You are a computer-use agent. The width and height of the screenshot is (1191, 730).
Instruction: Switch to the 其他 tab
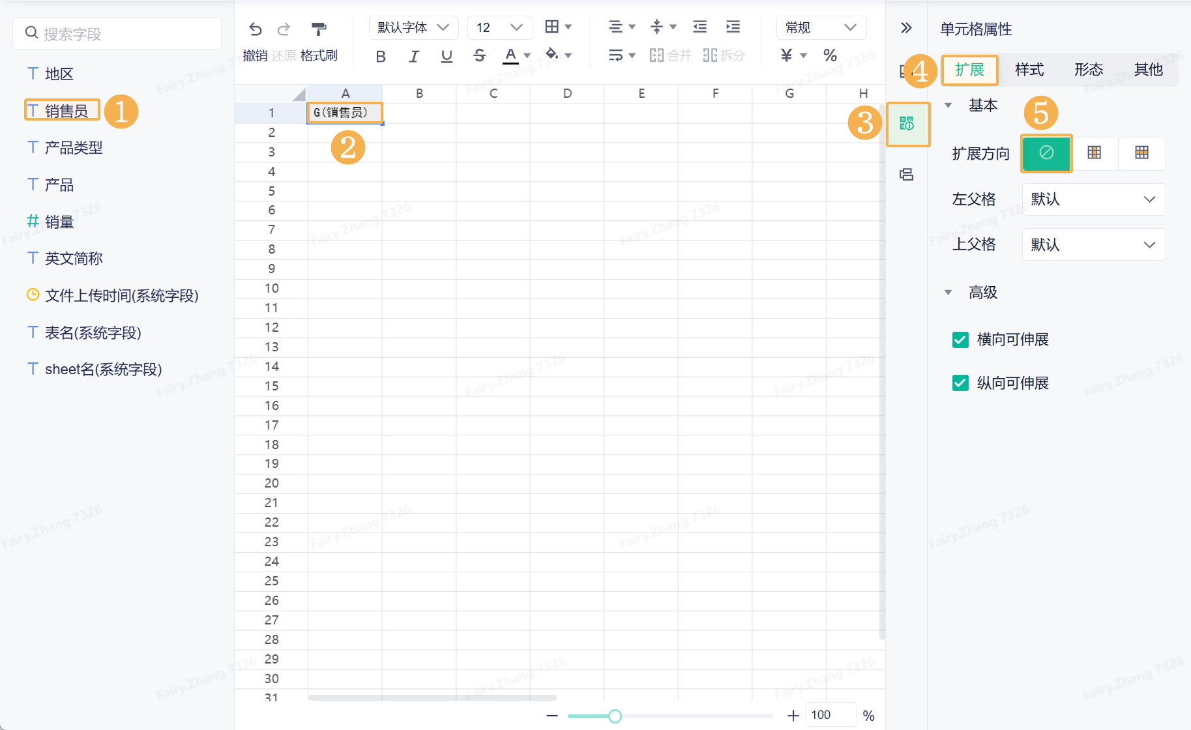(x=1148, y=70)
